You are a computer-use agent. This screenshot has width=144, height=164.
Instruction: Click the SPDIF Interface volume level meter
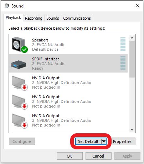[x=123, y=63]
